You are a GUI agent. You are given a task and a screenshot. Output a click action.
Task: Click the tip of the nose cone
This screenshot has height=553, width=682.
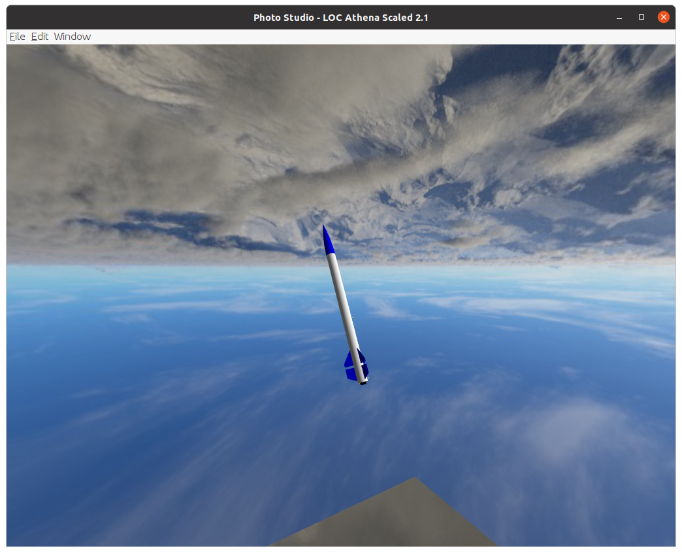322,225
